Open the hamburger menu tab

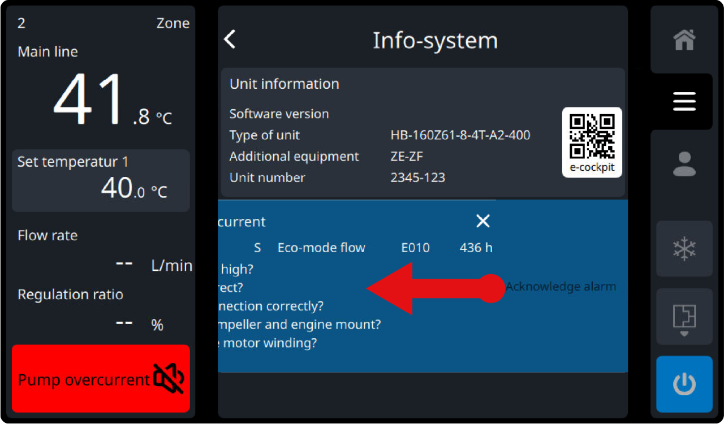(x=684, y=102)
